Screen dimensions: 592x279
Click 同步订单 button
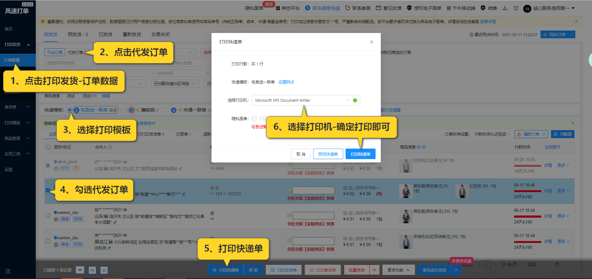tap(554, 35)
